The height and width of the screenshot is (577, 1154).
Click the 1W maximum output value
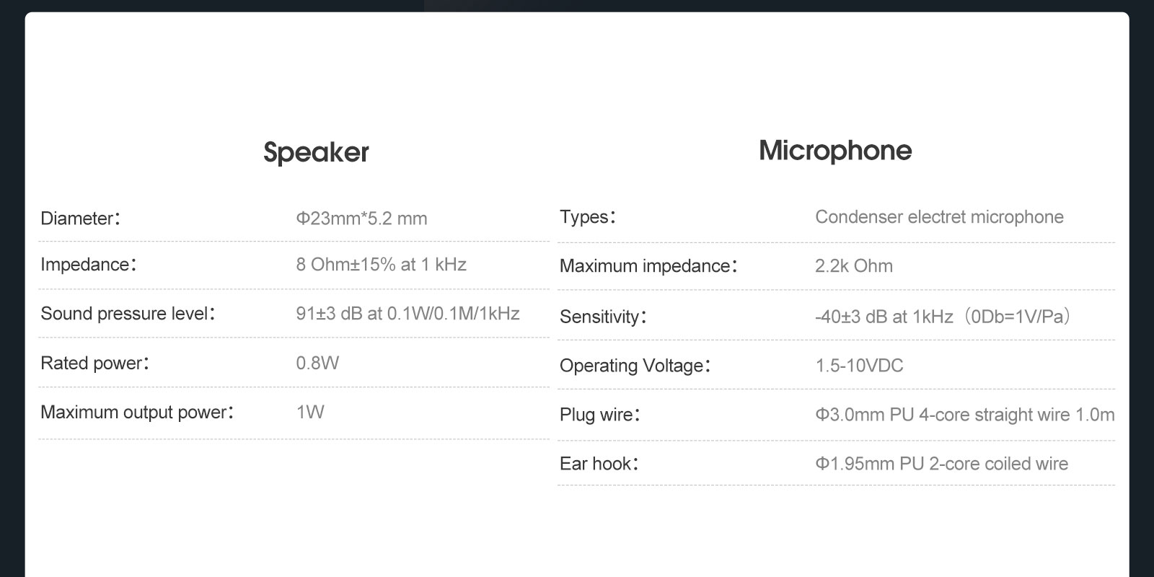tap(310, 412)
